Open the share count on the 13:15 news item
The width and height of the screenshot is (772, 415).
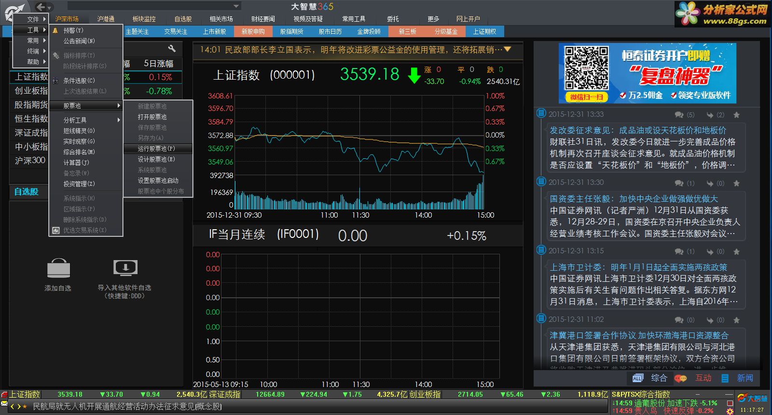(715, 251)
